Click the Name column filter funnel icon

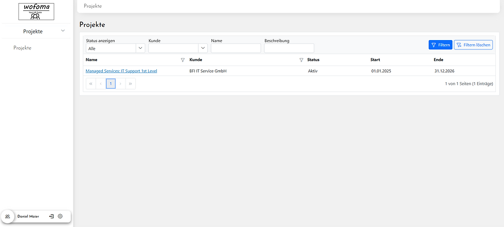(x=183, y=60)
